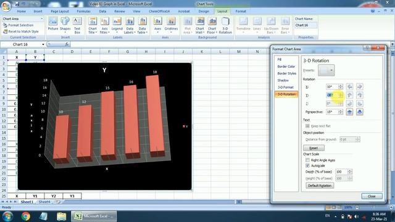The image size is (395, 222).
Task: Open the Insert tab
Action: click(x=38, y=11)
